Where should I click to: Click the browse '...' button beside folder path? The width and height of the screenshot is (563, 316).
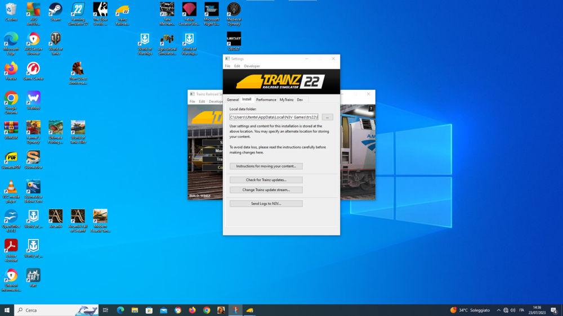(327, 117)
